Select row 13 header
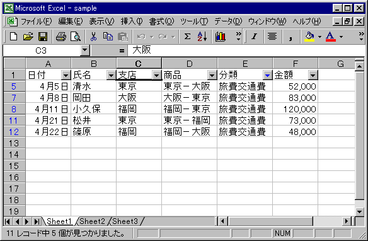This screenshot has width=368, height=241. [x=14, y=143]
